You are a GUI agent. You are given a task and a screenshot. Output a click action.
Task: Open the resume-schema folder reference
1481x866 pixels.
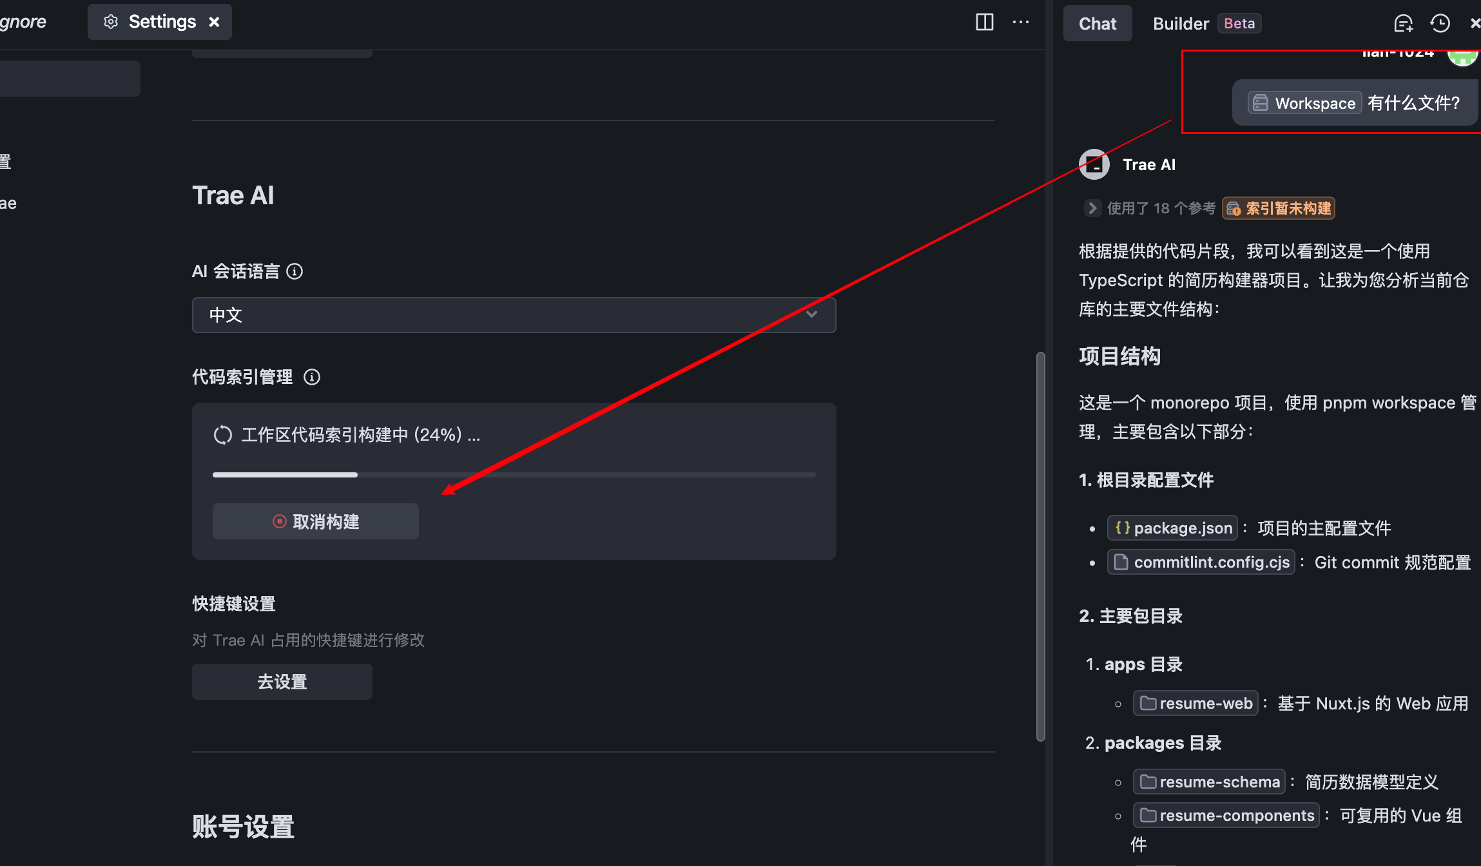click(1209, 782)
